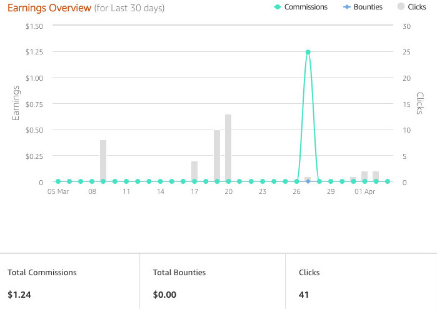Select the commission peak point at $1.25
The height and width of the screenshot is (309, 437).
308,52
